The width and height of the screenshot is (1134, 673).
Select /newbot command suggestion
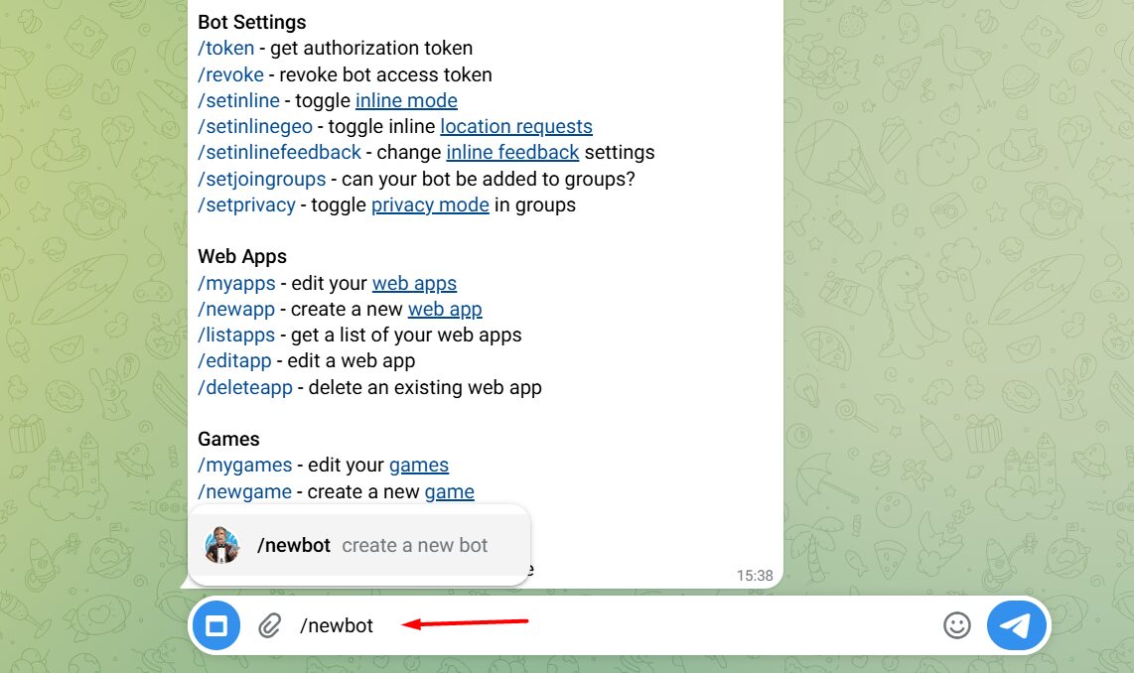(x=359, y=545)
